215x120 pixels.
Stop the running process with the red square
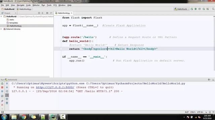pyautogui.click(x=2, y=87)
